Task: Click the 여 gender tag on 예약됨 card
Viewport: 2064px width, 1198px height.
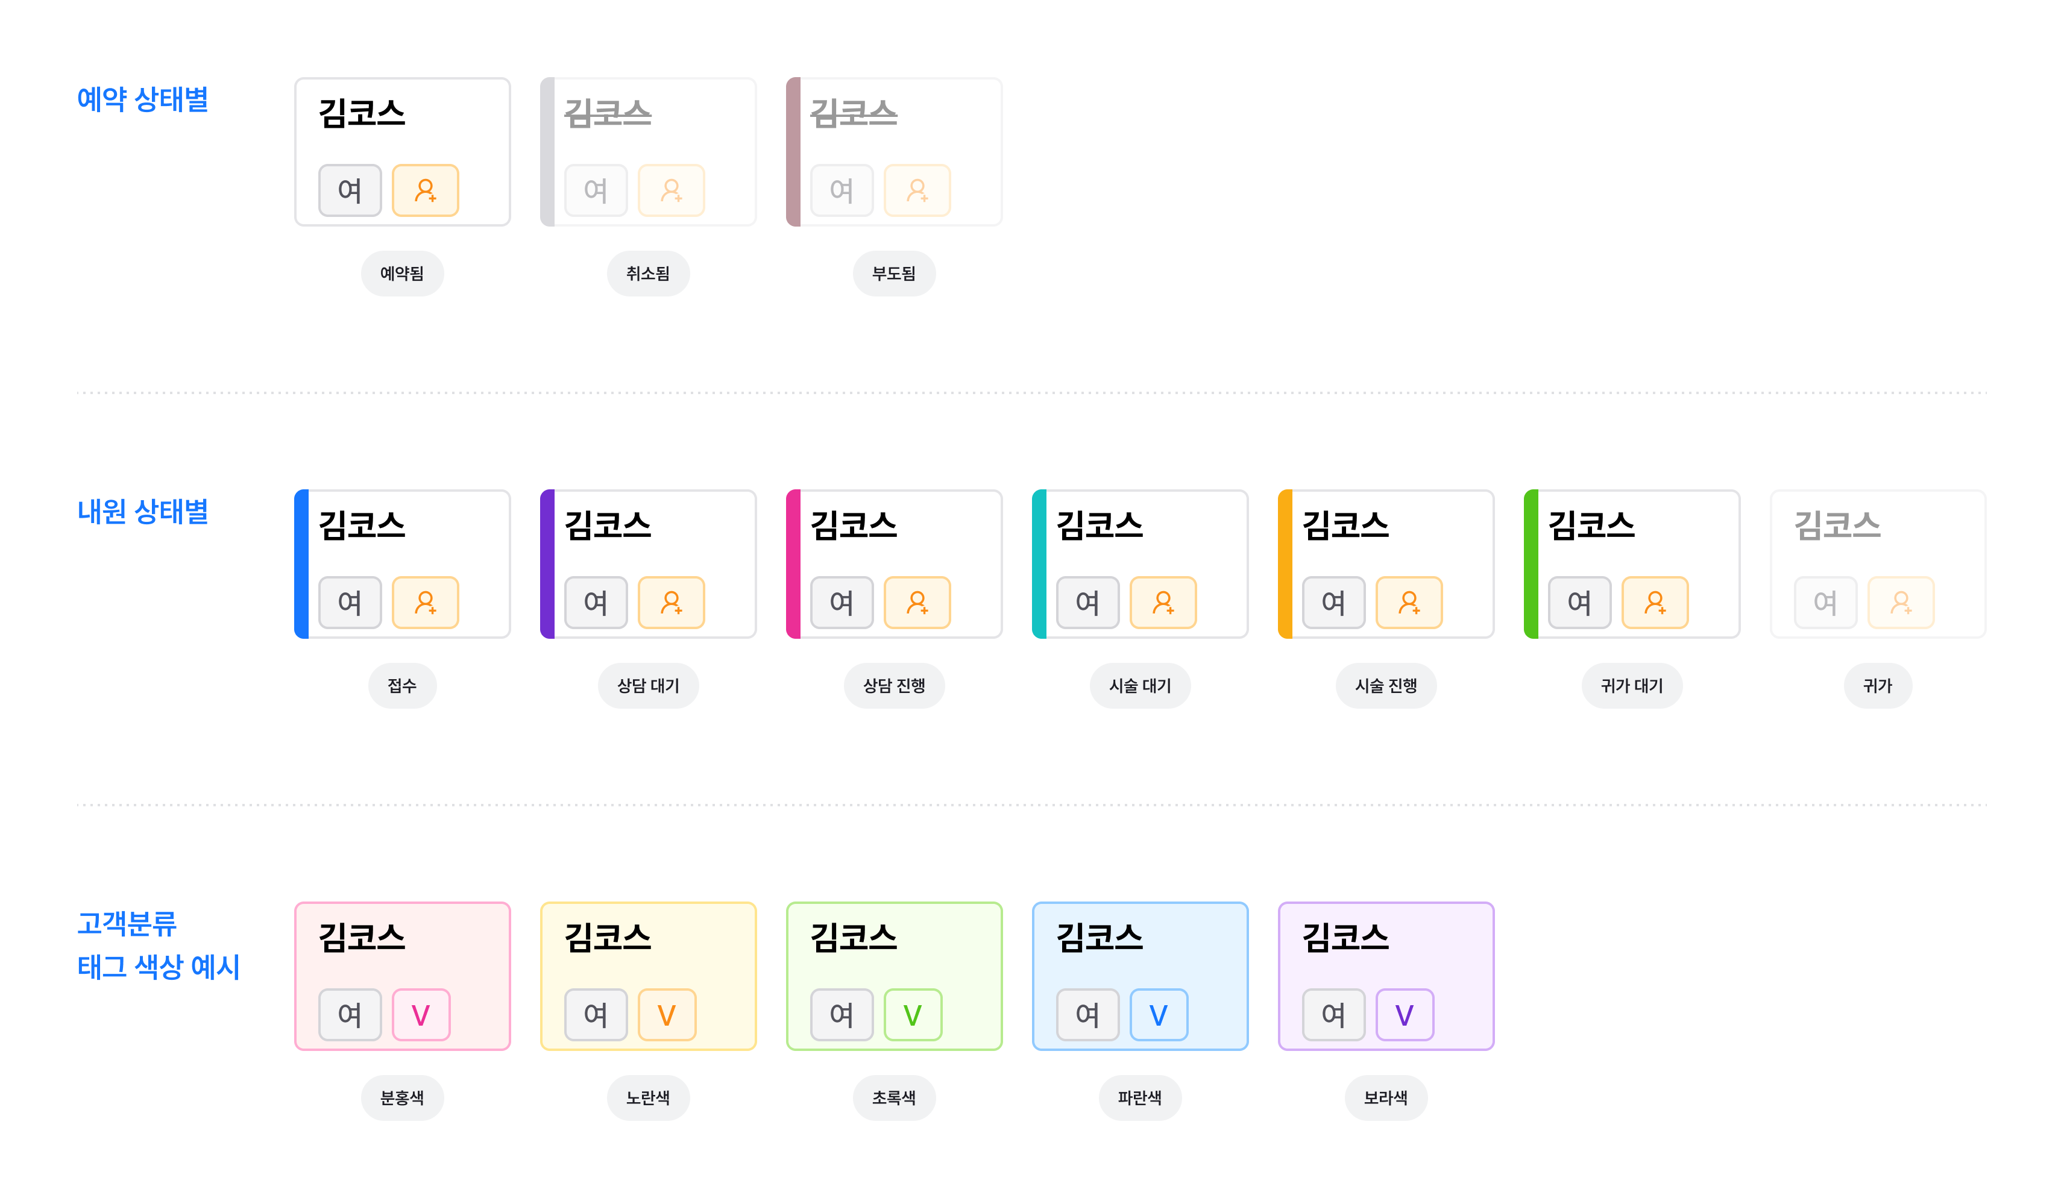Action: (350, 191)
